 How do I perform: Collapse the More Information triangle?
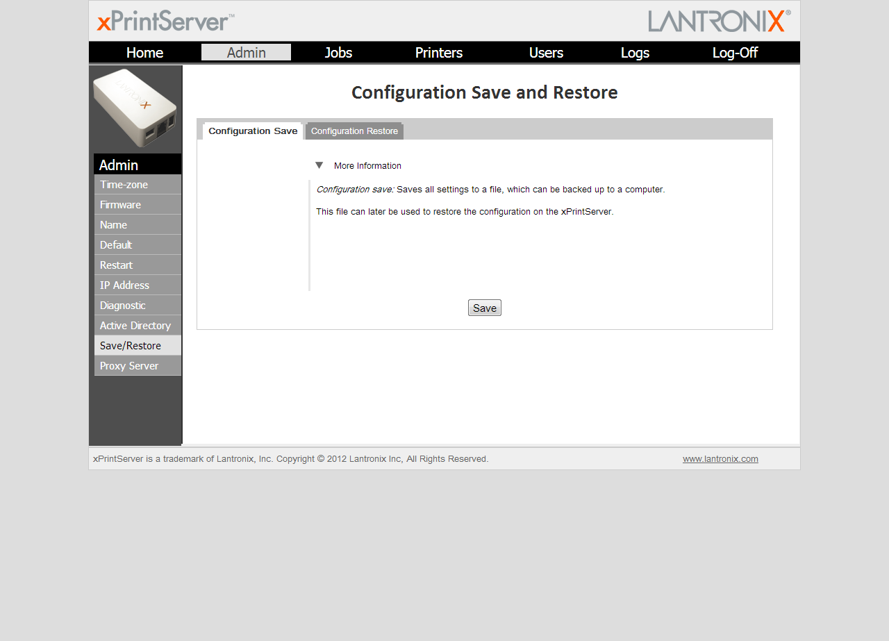coord(319,165)
